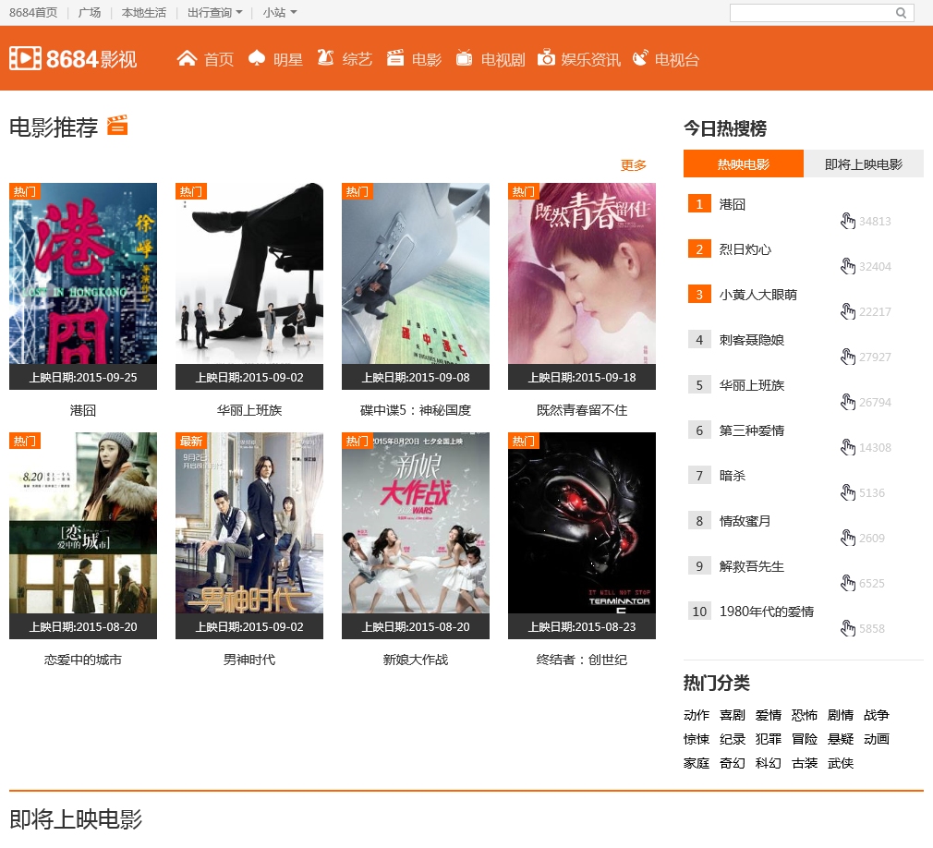The image size is (933, 848).
Task: Click the spade icon beside 明星
Action: [257, 58]
